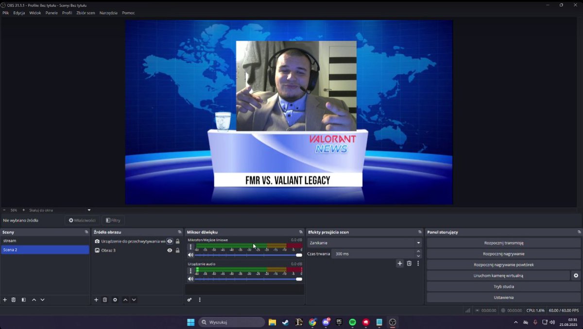
Task: Select the stream scene
Action: 45,241
